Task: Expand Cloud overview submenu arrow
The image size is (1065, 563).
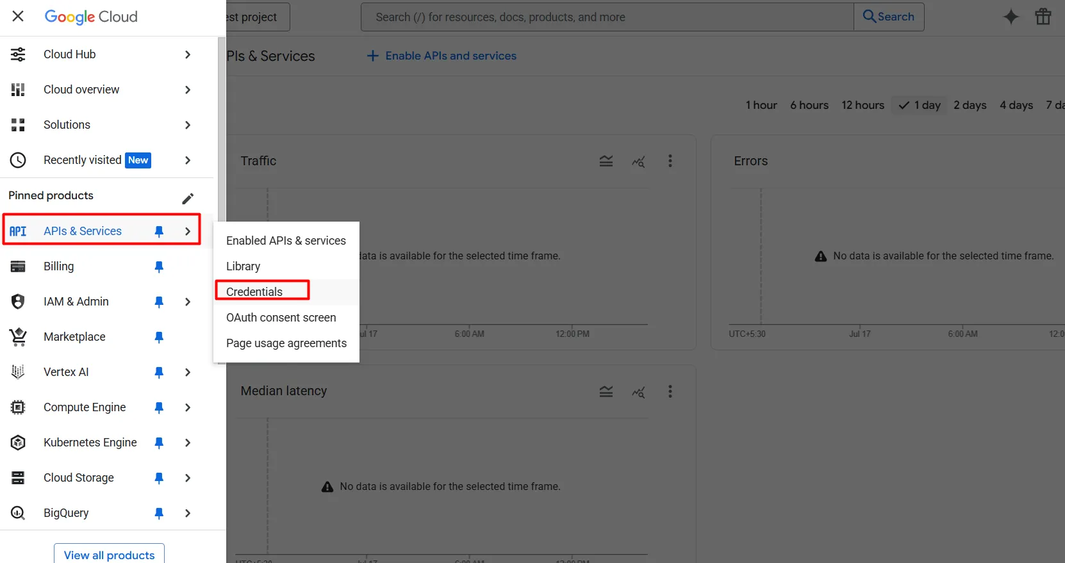Action: [x=188, y=90]
